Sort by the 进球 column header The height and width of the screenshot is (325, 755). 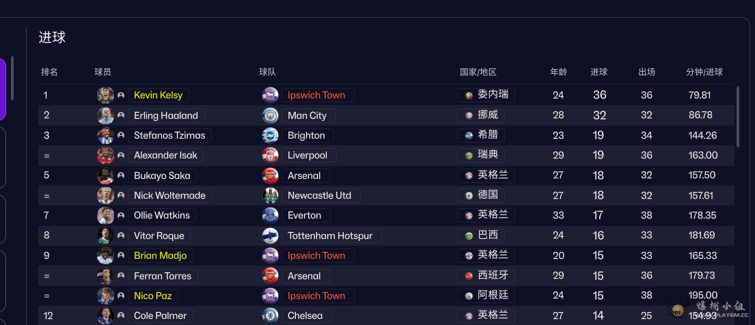coord(599,72)
